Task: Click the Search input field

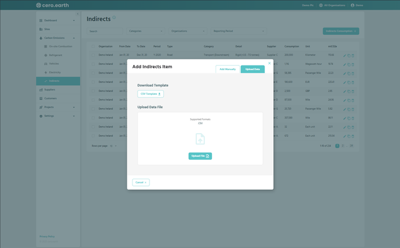Action: coord(104,31)
